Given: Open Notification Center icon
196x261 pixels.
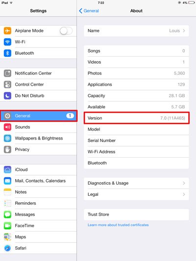Looking at the screenshot, I should (7, 73).
